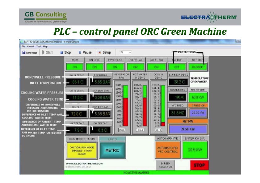Toggle the HW RELAY ON indicator
Viewport: 260px width, 183px height.
[x=115, y=67]
